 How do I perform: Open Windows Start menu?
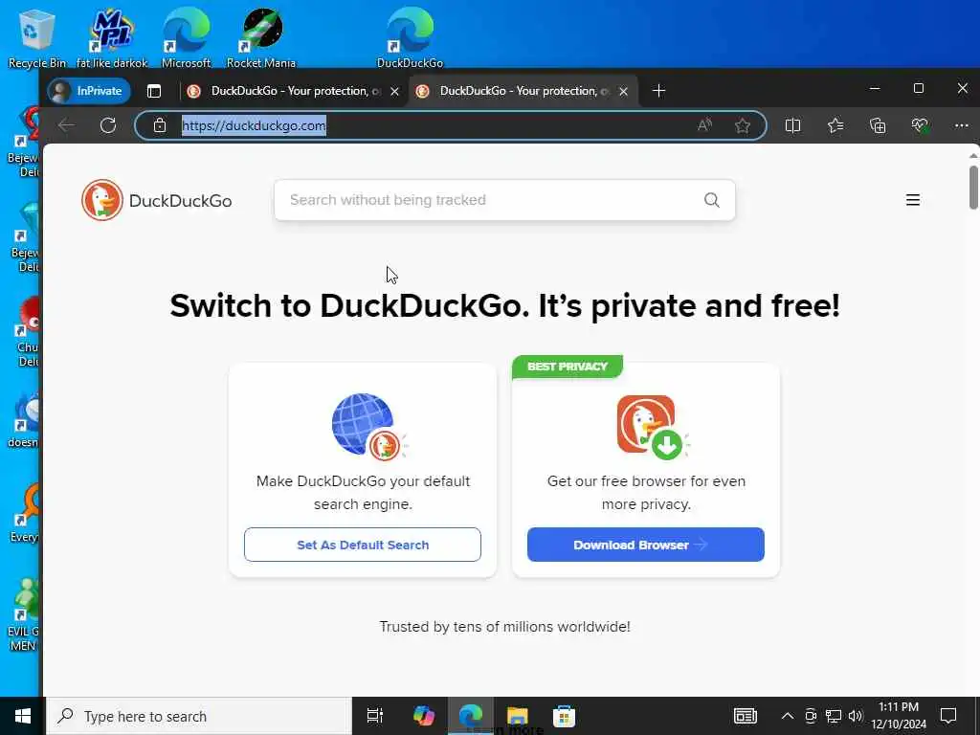(x=23, y=716)
